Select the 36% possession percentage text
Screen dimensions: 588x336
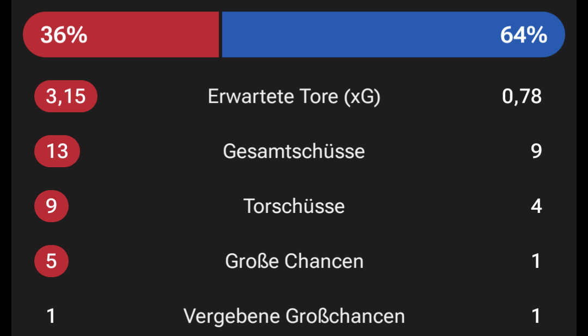pyautogui.click(x=64, y=35)
